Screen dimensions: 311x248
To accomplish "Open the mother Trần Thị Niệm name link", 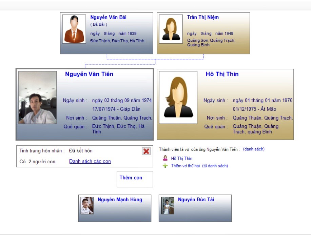I will tap(203, 17).
